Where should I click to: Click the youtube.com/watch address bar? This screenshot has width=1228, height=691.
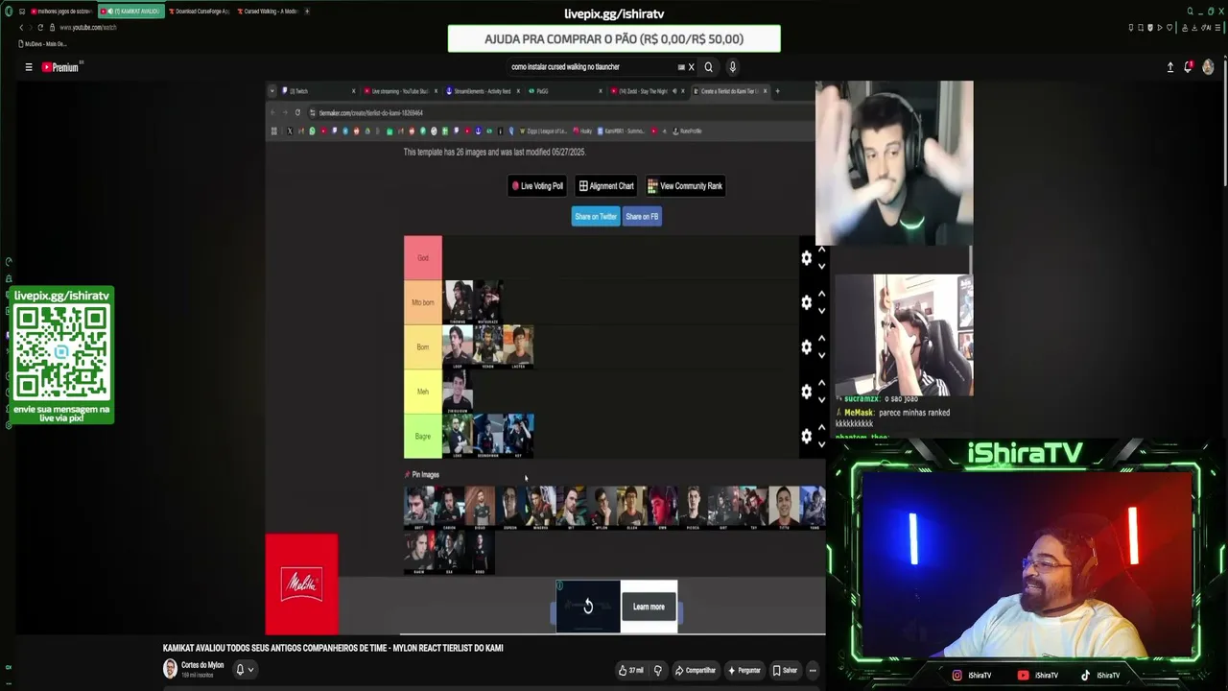[x=88, y=28]
